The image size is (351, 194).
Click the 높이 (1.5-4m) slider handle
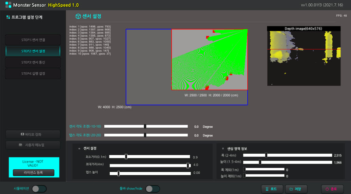(260, 162)
